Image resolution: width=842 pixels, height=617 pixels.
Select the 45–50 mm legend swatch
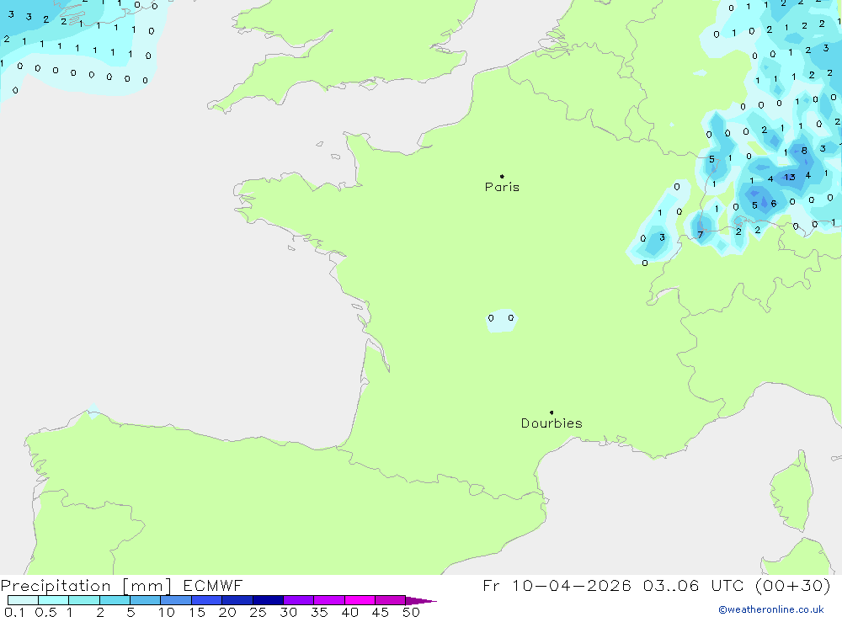(x=391, y=600)
